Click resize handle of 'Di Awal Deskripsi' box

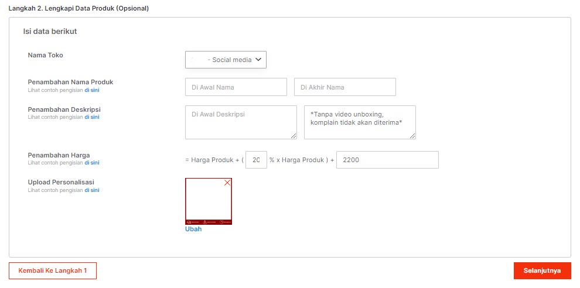pyautogui.click(x=294, y=136)
